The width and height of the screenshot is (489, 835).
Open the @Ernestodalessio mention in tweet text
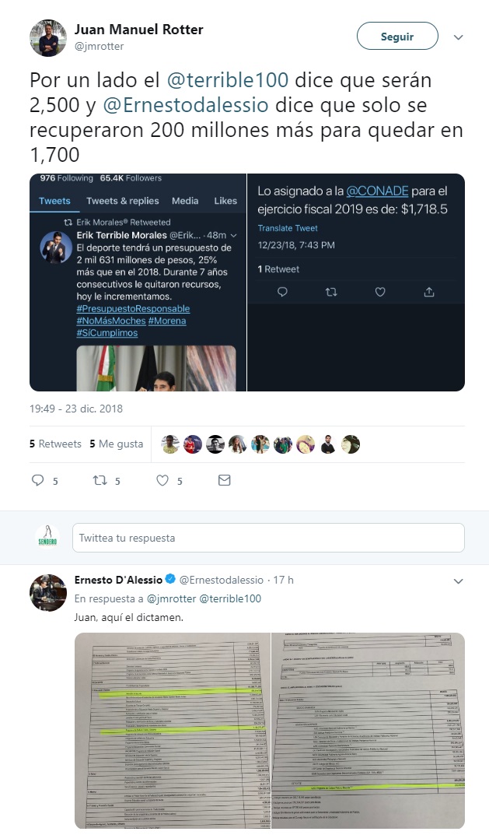(x=185, y=105)
